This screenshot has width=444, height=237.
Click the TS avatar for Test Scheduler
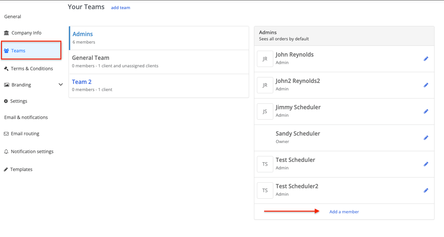265,164
